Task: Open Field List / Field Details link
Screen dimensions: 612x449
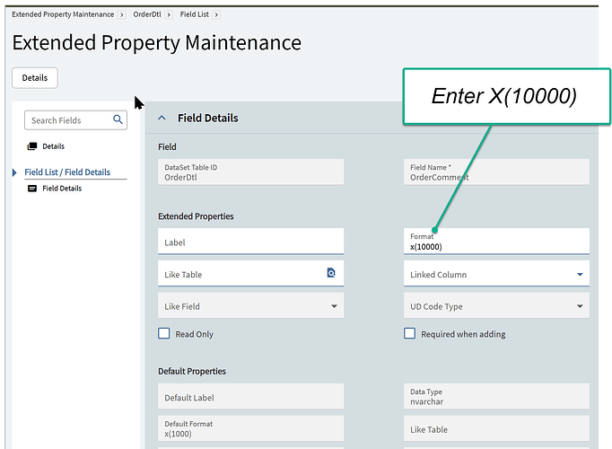Action: 67,172
